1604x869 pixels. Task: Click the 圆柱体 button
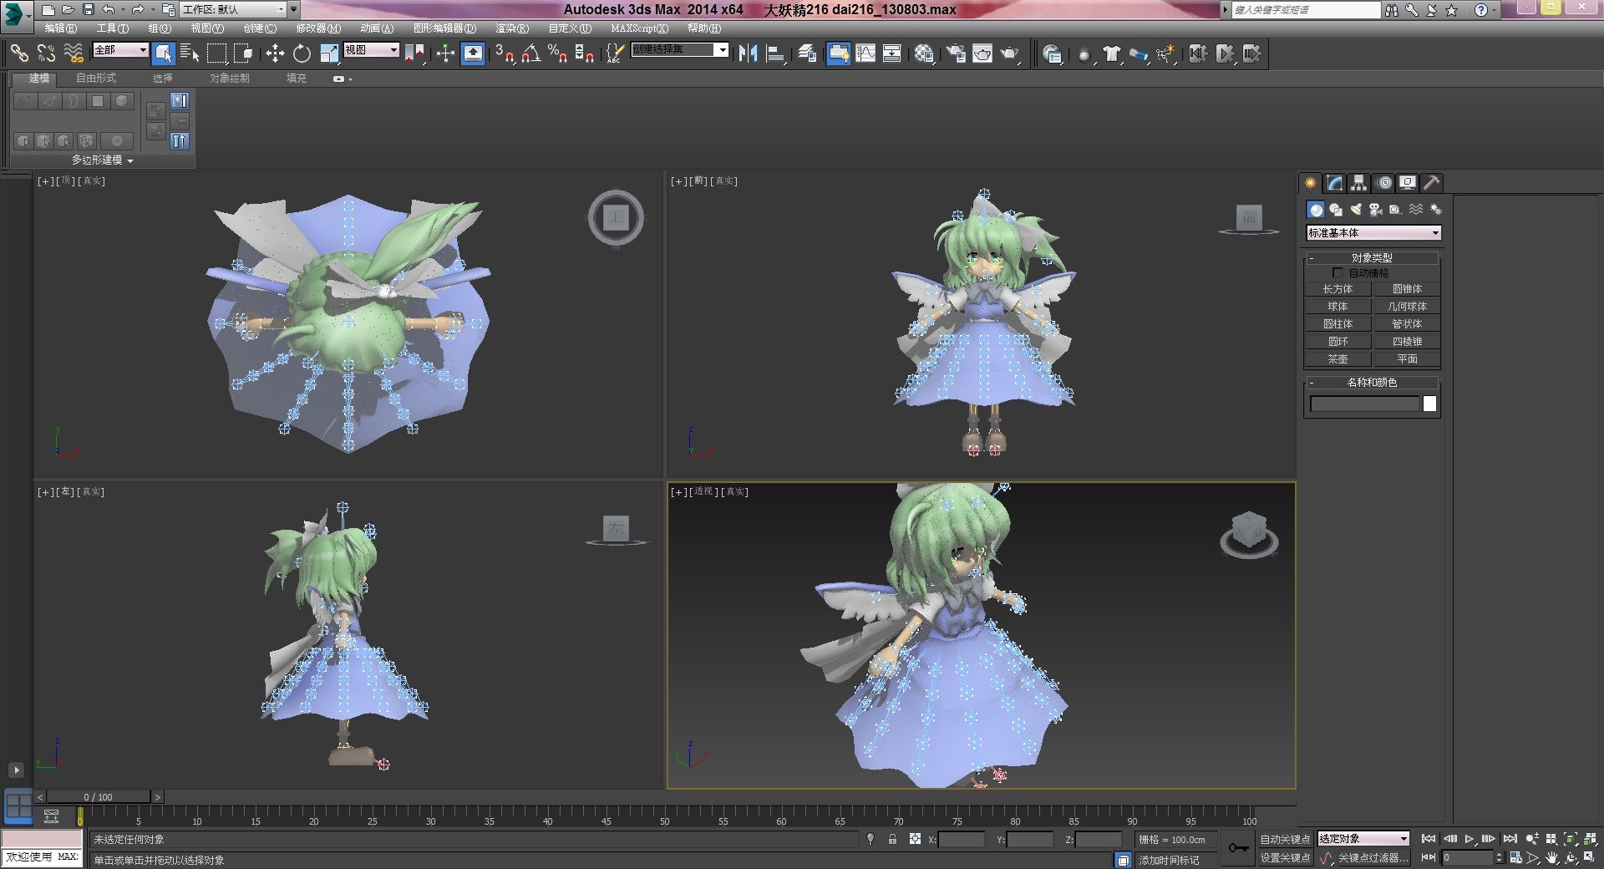pos(1338,324)
